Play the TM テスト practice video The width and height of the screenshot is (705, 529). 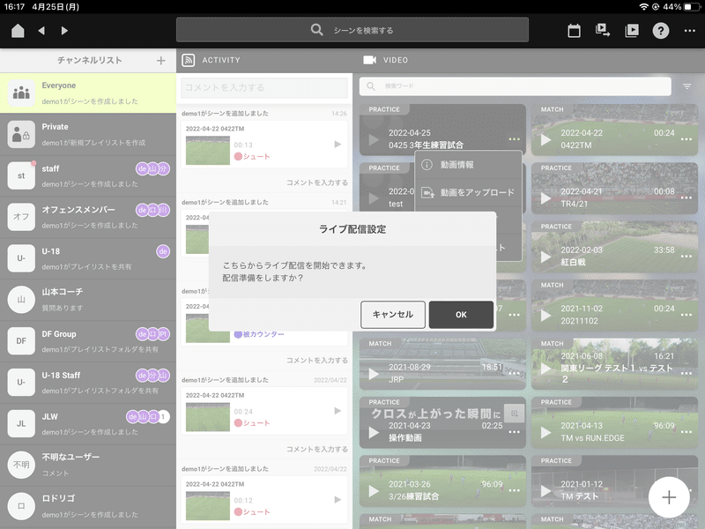pos(545,491)
